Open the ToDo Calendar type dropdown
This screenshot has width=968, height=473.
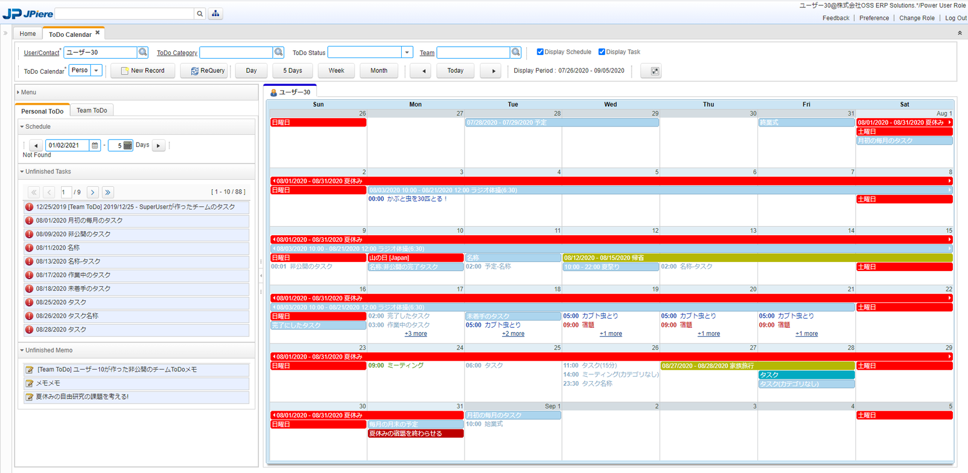click(96, 71)
